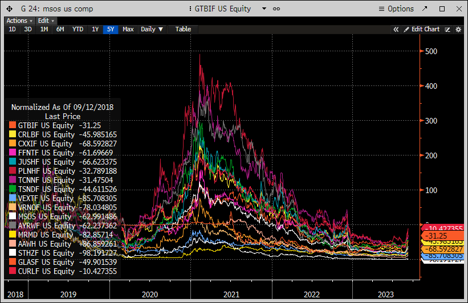Image resolution: width=468 pixels, height=303 pixels.
Task: Click legend label TCNNF US Equity
Action: point(46,181)
